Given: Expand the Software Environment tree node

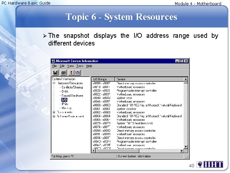Looking at the screenshot, I should tap(54, 116).
